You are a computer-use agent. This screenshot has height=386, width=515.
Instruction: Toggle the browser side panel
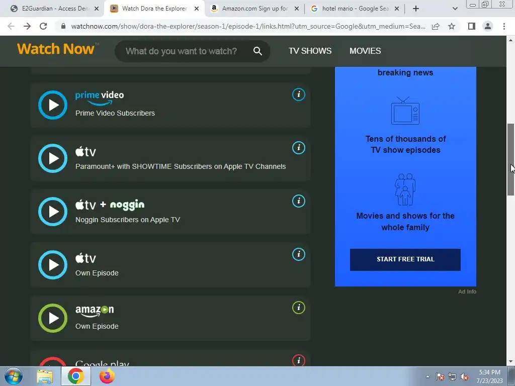click(x=472, y=26)
